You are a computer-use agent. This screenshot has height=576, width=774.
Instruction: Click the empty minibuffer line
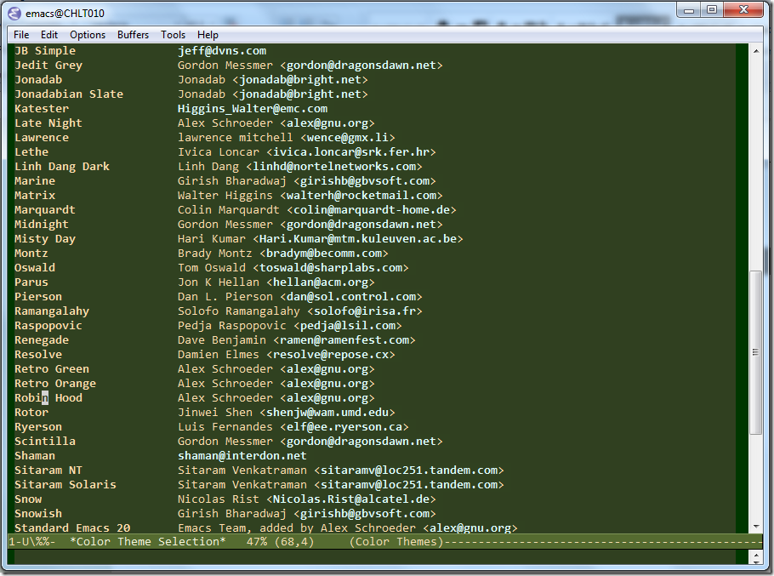tap(375, 556)
